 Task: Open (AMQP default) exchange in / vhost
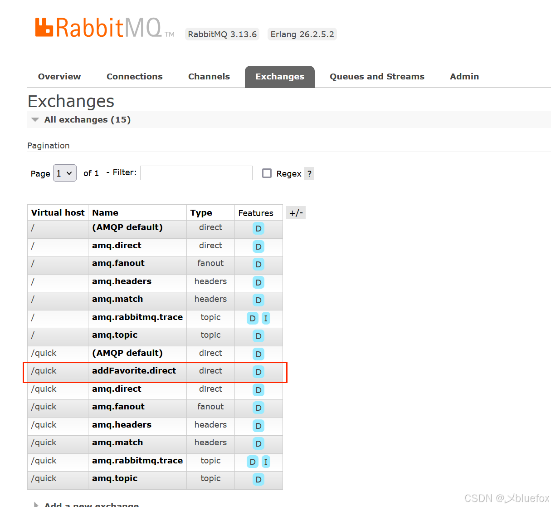(x=127, y=227)
